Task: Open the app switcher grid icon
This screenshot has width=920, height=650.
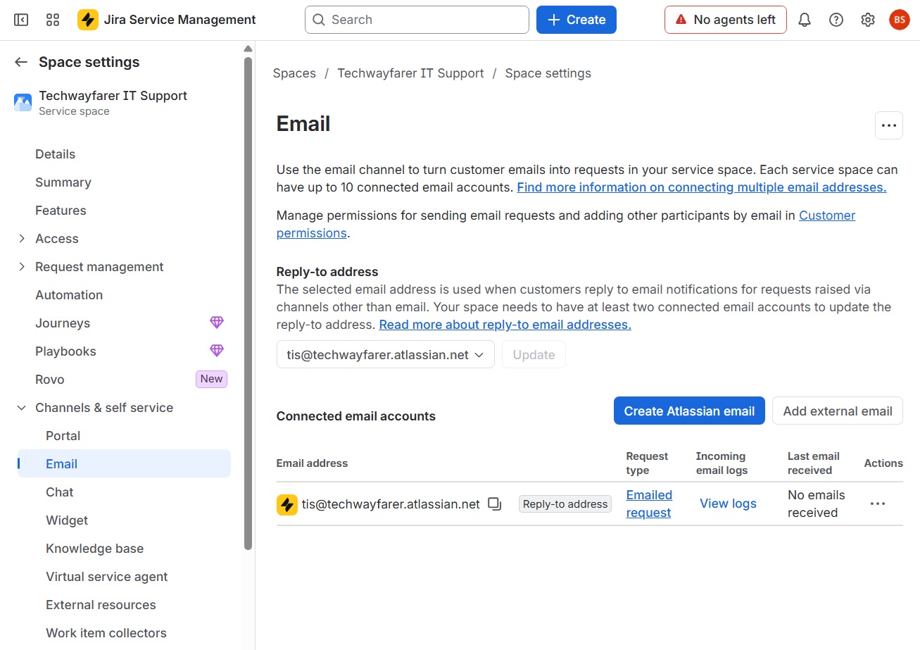Action: point(53,20)
